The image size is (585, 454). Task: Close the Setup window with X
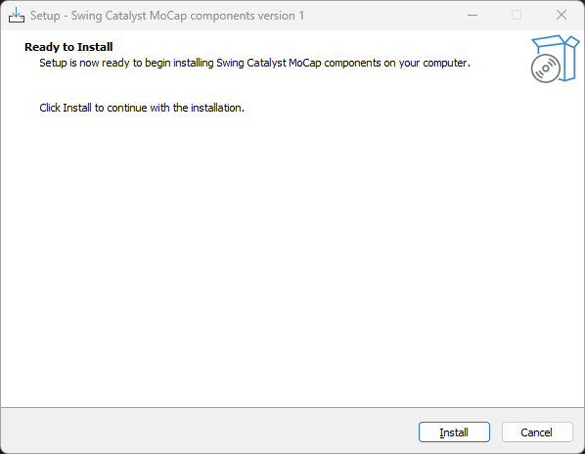click(562, 16)
